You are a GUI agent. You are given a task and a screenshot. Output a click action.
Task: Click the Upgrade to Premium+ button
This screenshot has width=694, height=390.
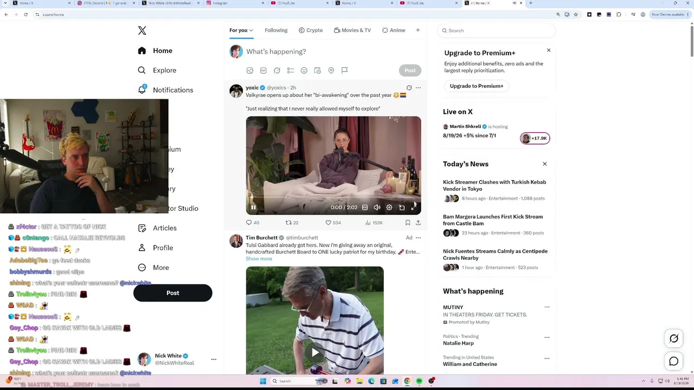(x=477, y=86)
